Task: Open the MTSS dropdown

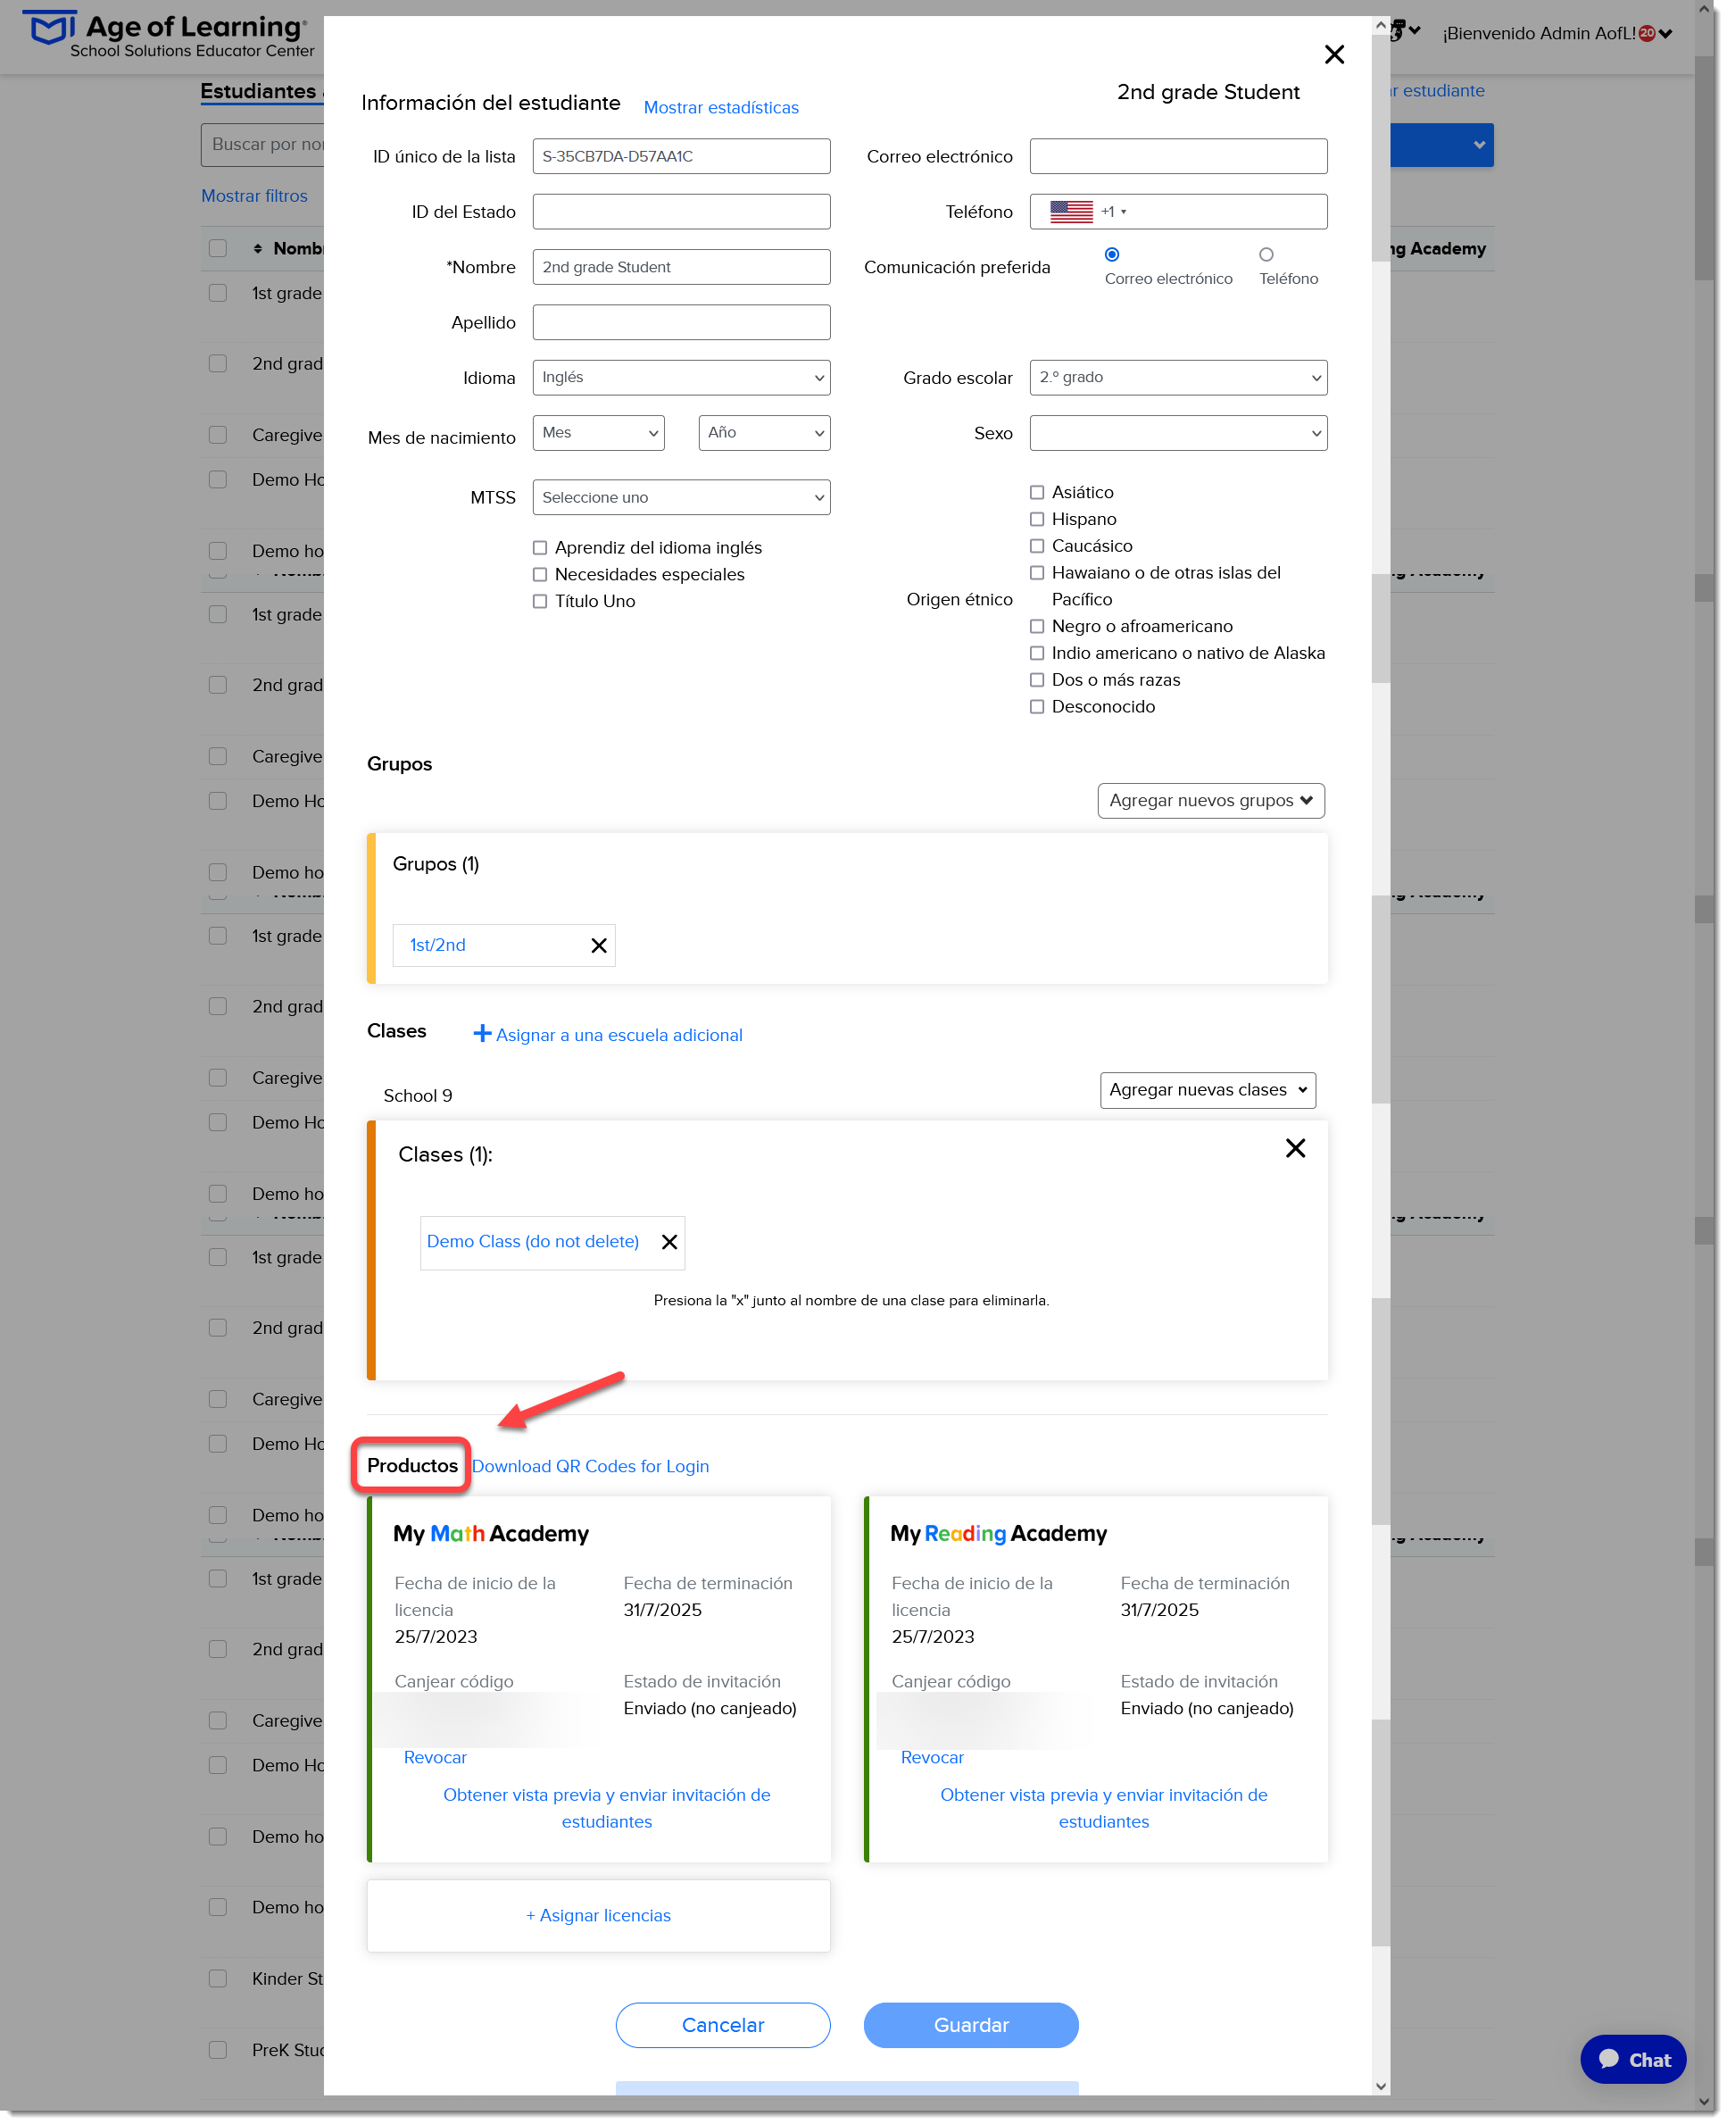Action: click(x=682, y=497)
